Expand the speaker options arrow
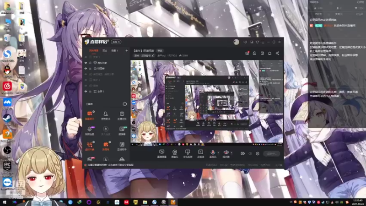This screenshot has height=206, width=366. [x=231, y=153]
